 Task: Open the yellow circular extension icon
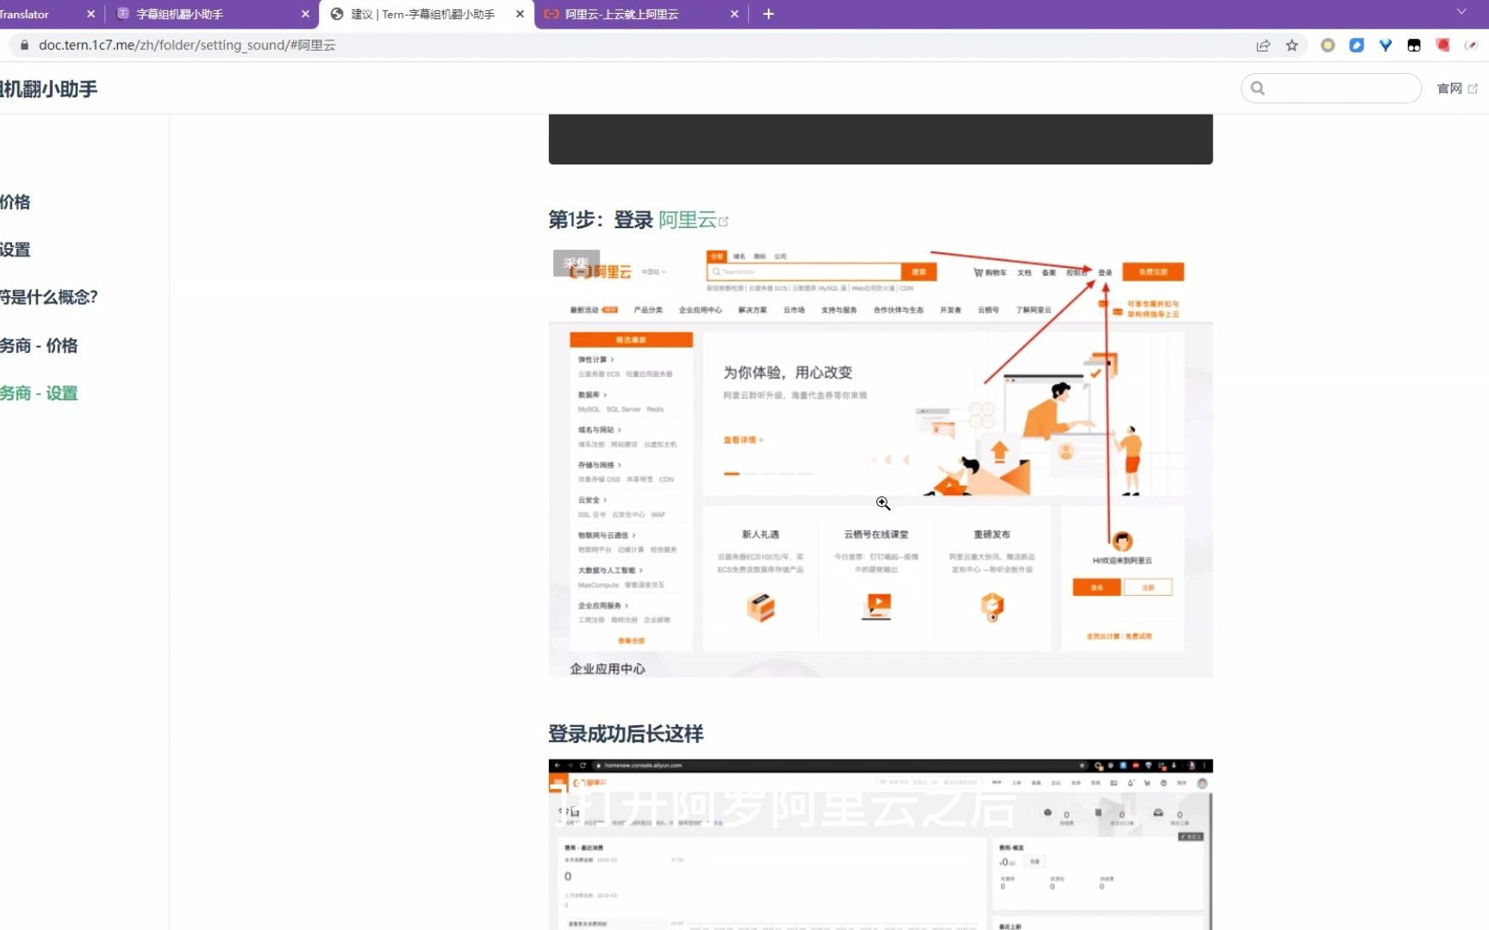click(1327, 45)
